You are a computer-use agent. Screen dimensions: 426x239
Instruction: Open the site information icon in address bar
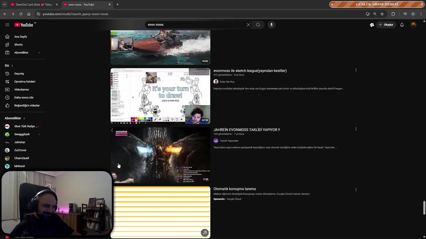(x=38, y=14)
